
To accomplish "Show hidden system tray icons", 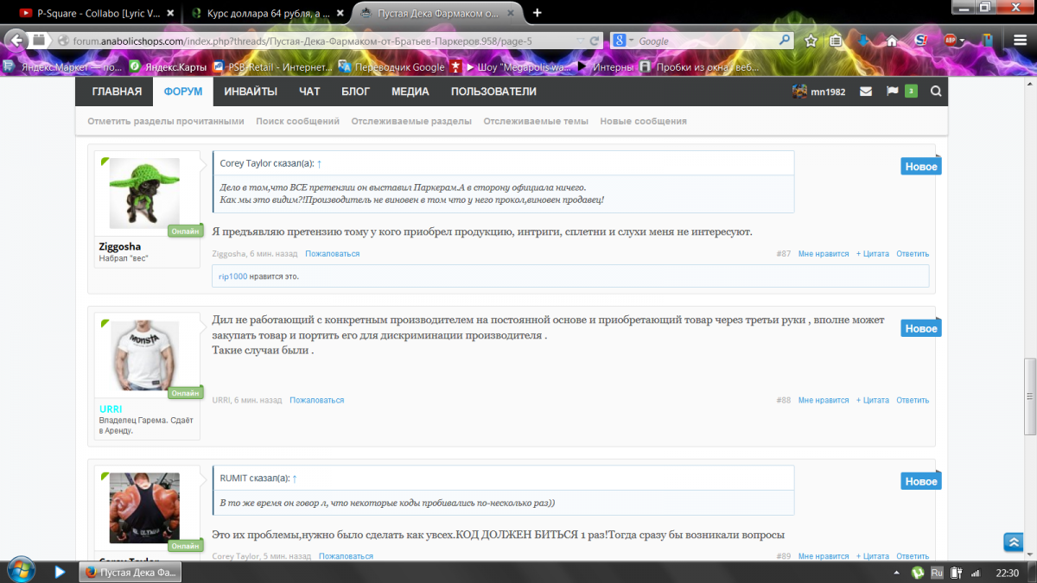I will coord(894,573).
